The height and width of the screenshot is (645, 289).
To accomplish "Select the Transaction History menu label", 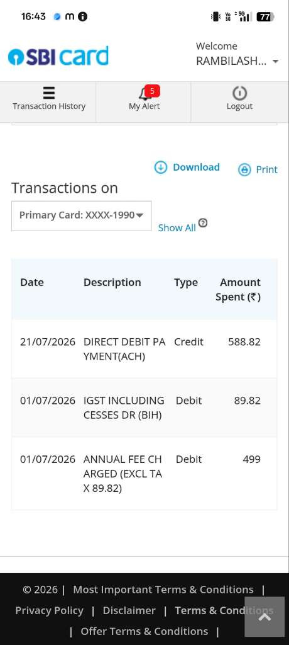I will pos(49,106).
